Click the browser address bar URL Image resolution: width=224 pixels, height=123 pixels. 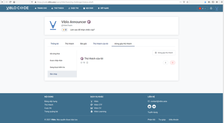tap(65, 2)
